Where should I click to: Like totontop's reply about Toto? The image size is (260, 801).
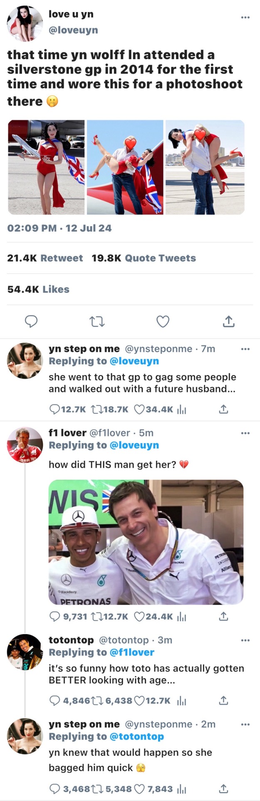[139, 700]
